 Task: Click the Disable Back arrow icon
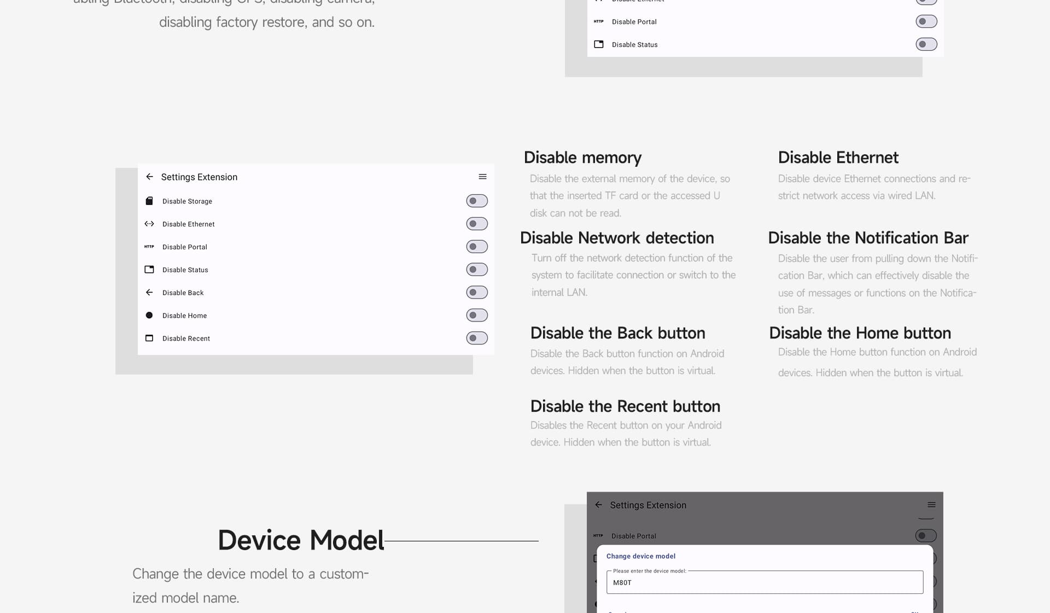click(149, 293)
